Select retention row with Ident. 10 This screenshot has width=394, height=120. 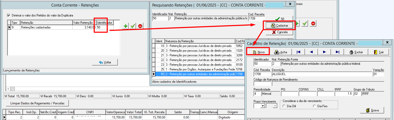point(199,46)
